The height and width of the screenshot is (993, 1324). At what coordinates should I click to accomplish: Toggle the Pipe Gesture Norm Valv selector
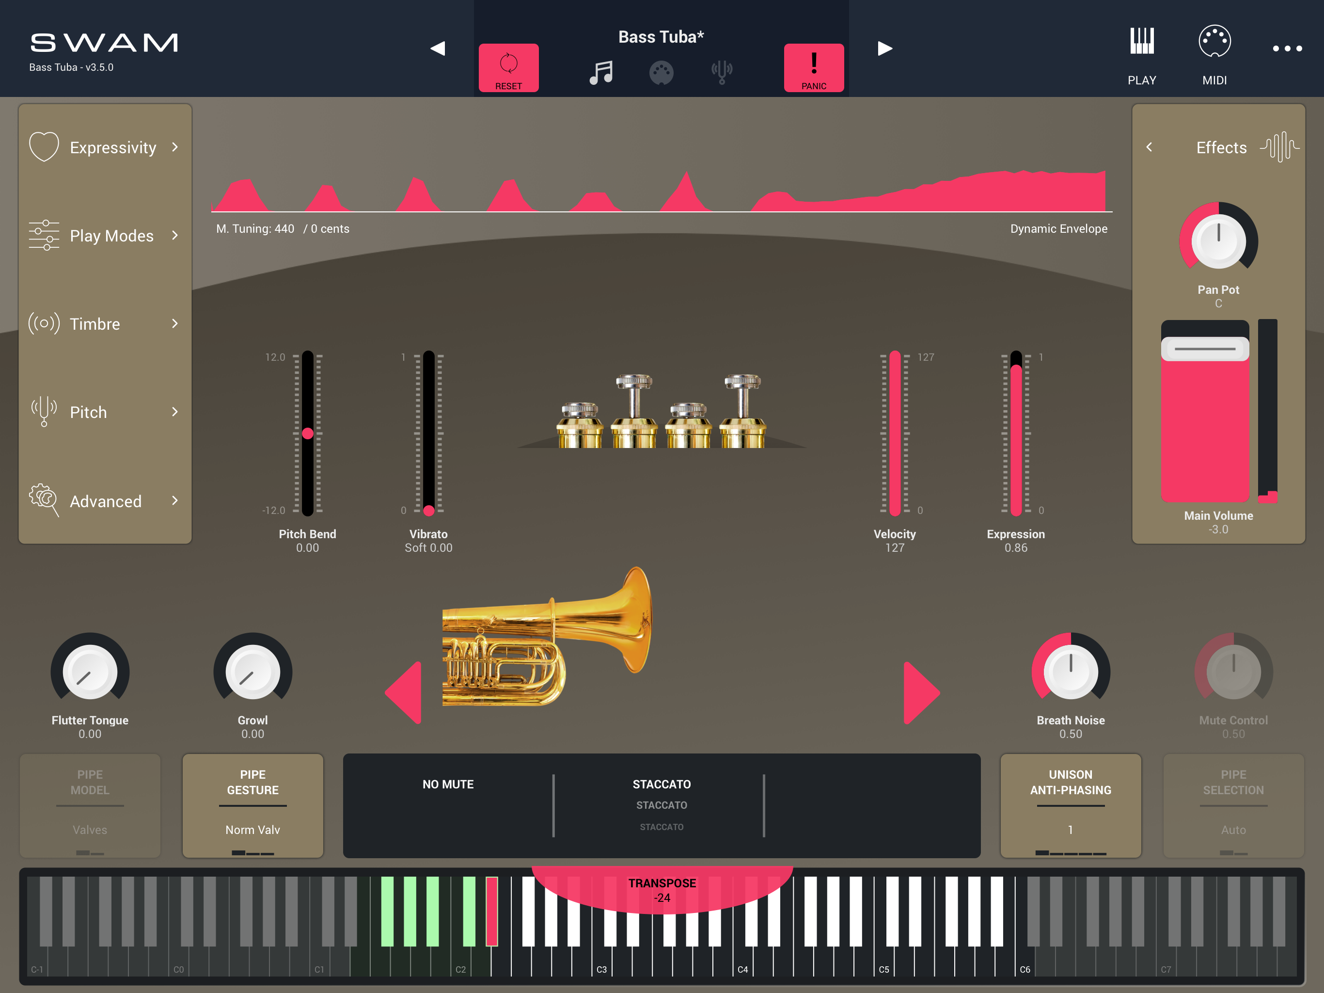click(x=252, y=805)
